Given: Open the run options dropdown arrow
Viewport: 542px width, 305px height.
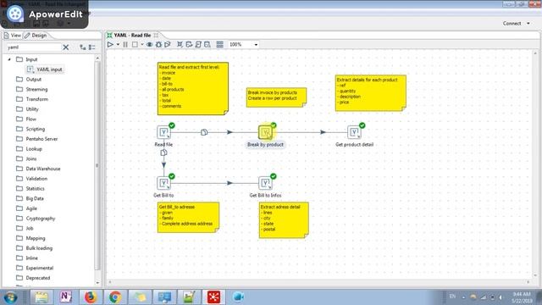Looking at the screenshot, I should (x=118, y=45).
